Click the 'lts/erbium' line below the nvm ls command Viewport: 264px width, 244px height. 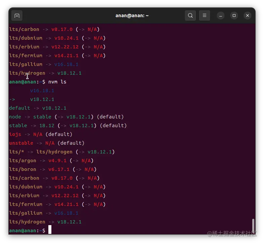coord(57,196)
